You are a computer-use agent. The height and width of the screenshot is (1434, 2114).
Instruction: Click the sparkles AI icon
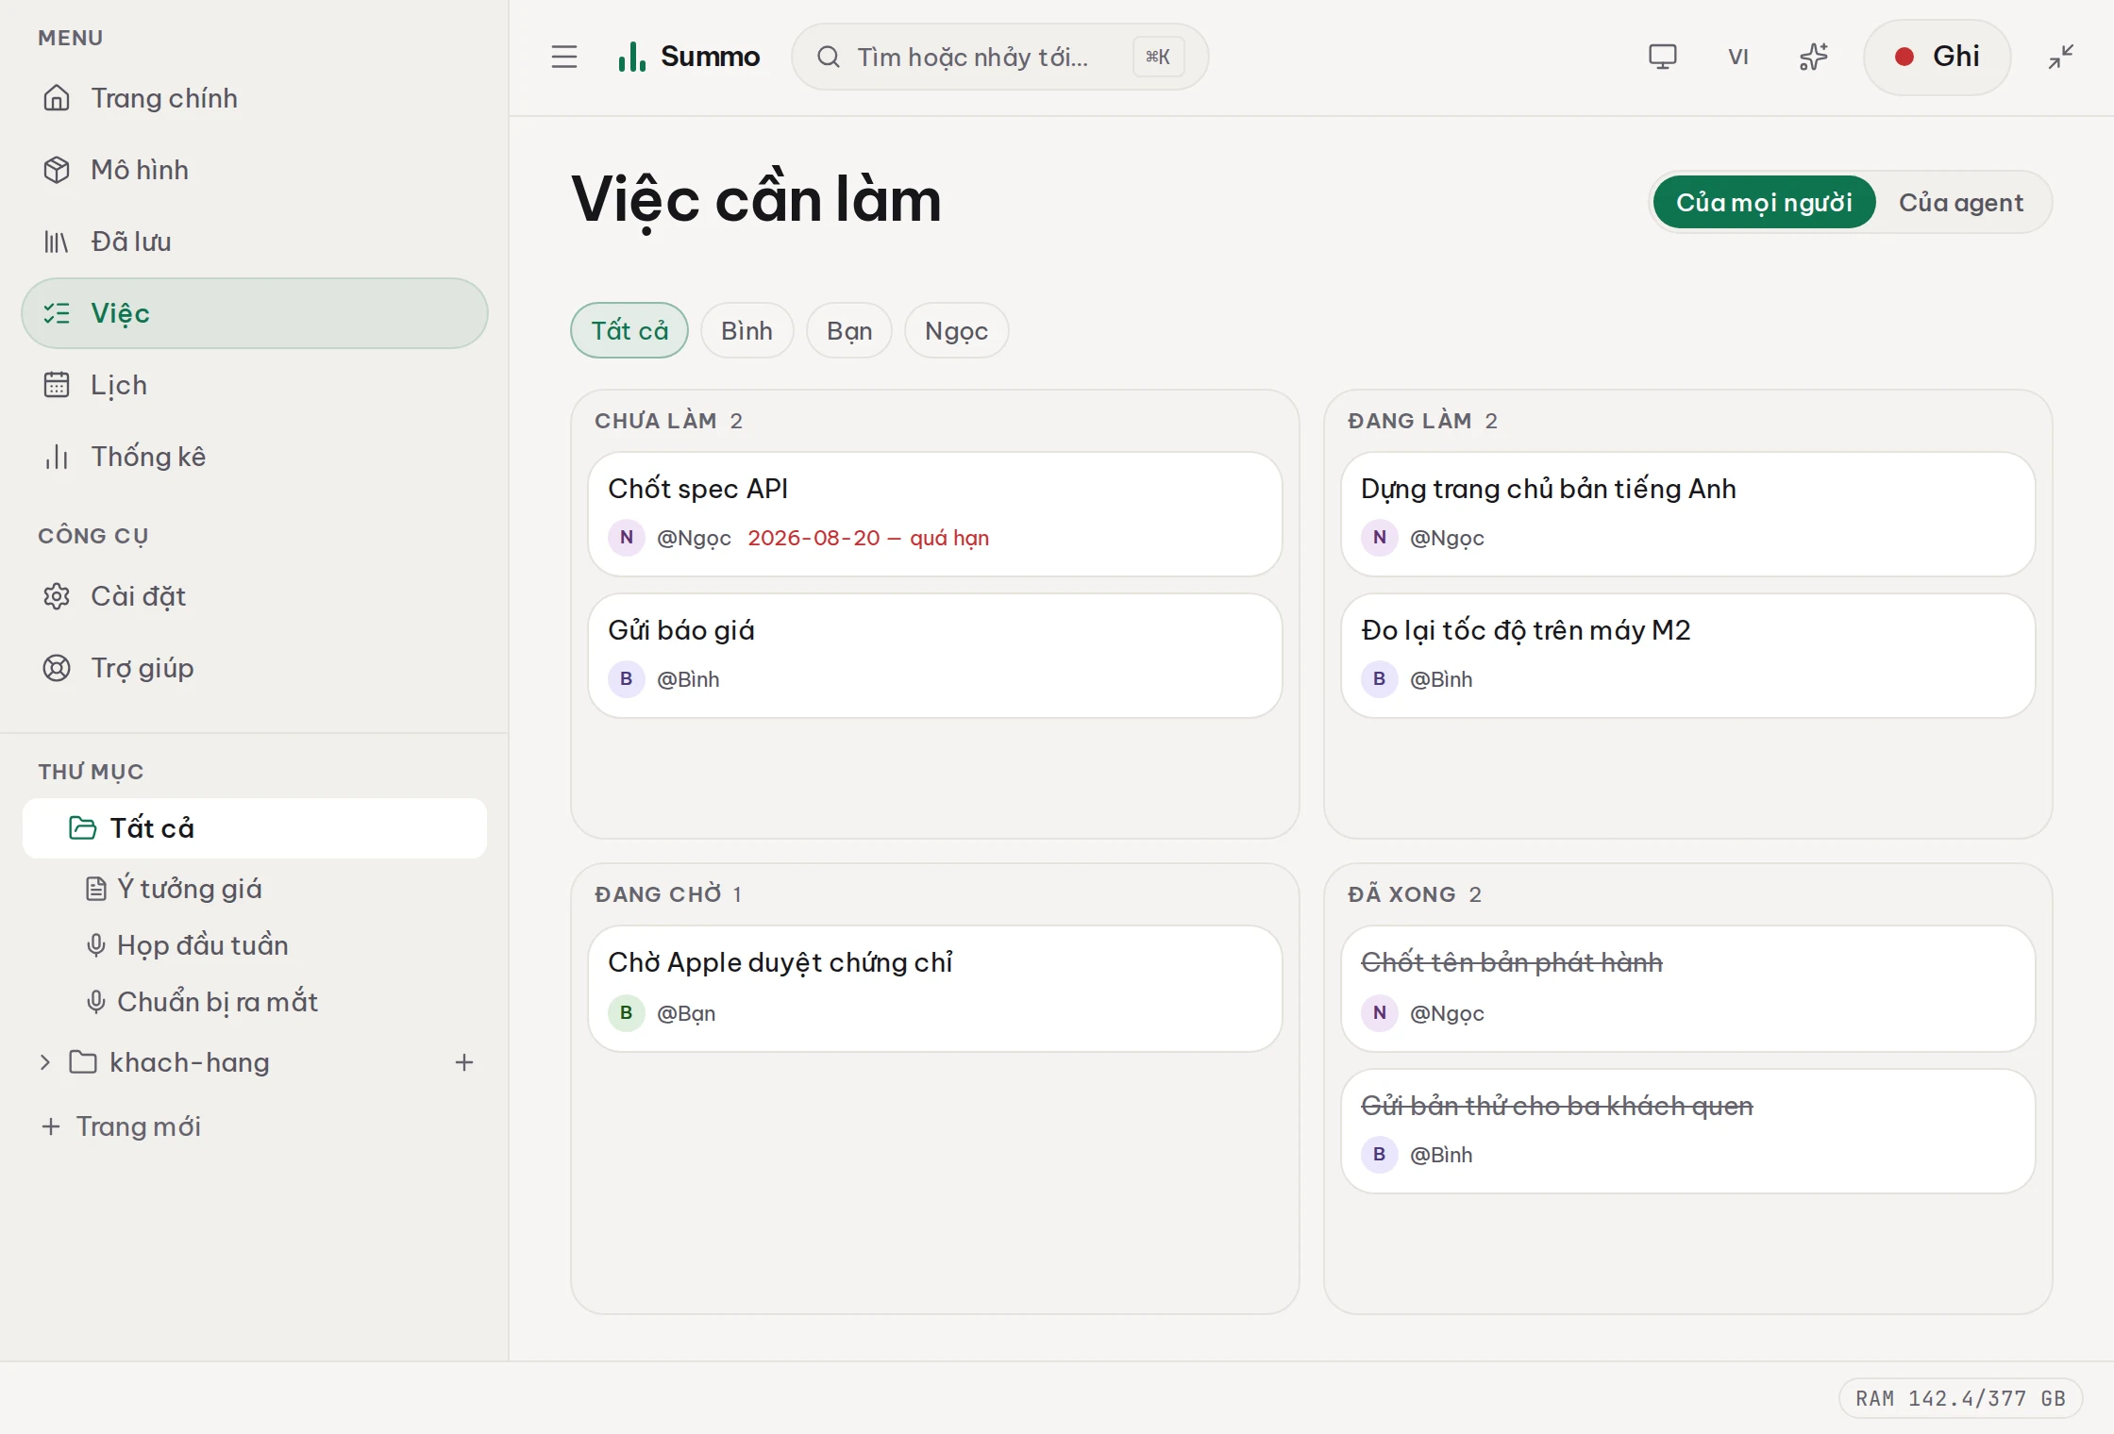(1813, 57)
